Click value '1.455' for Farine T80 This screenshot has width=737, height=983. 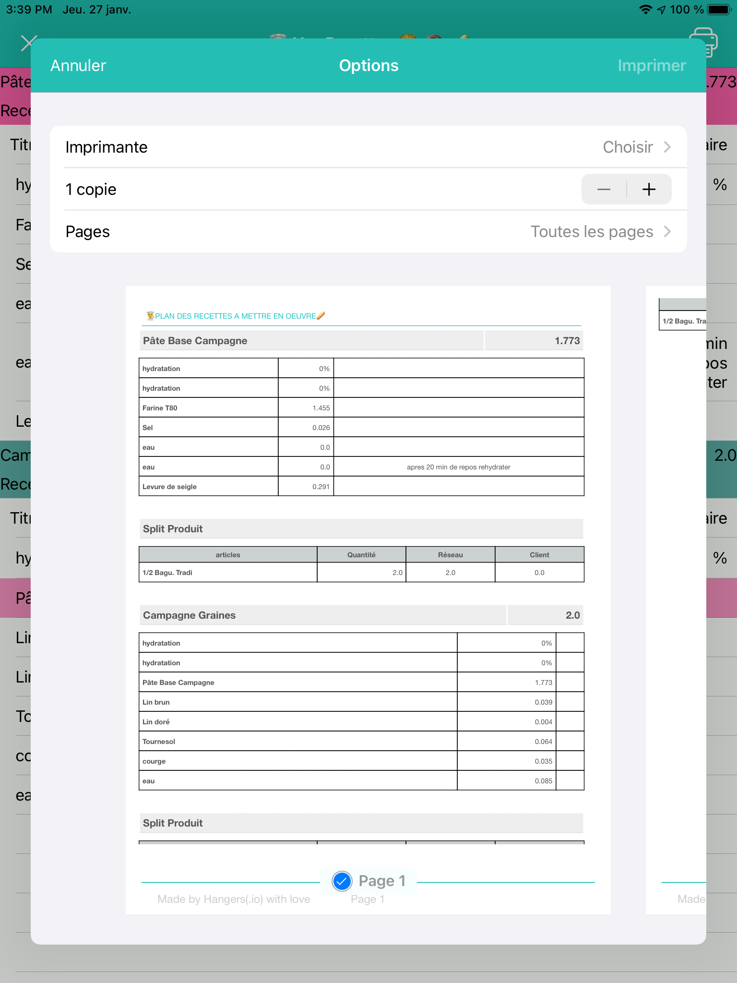(x=321, y=408)
